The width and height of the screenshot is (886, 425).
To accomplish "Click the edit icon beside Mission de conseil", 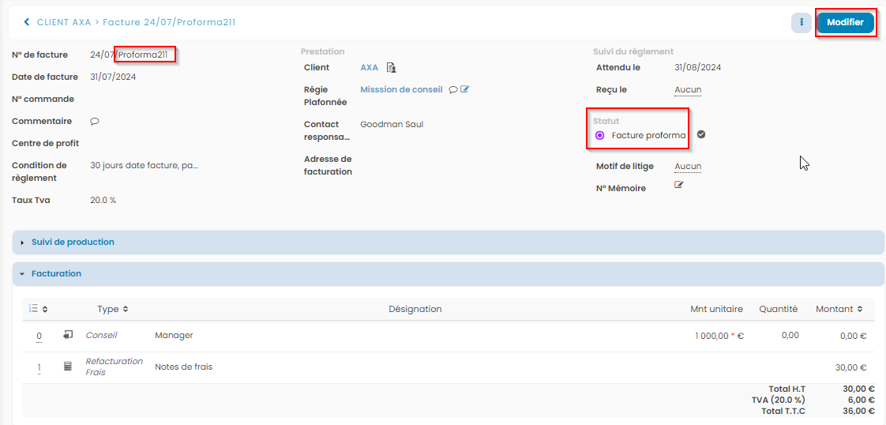I will 465,90.
